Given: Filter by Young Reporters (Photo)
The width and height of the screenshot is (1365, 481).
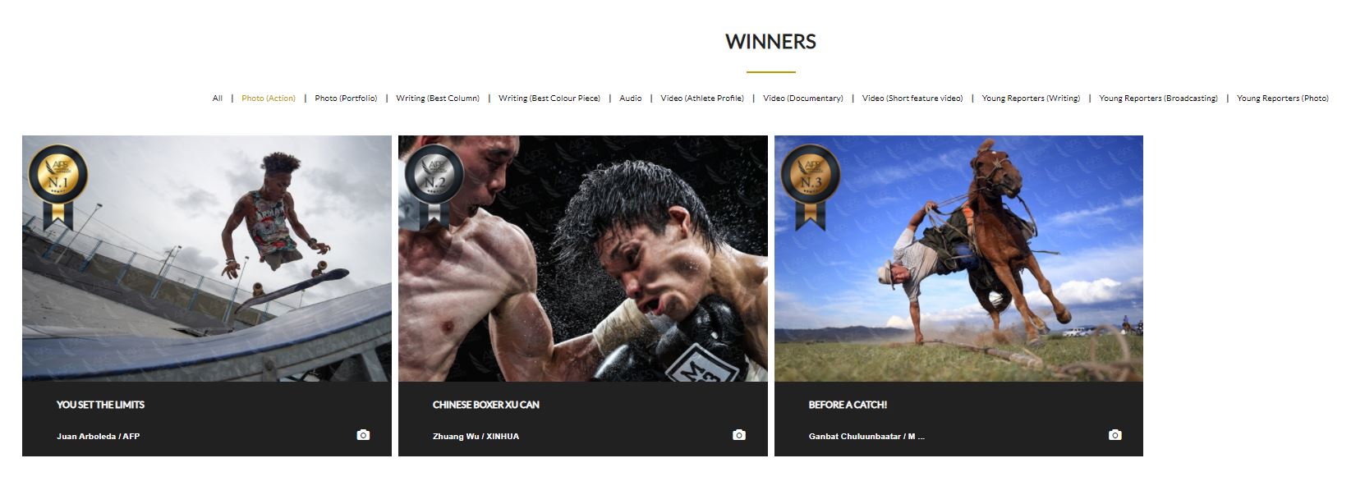Looking at the screenshot, I should click(x=1283, y=98).
